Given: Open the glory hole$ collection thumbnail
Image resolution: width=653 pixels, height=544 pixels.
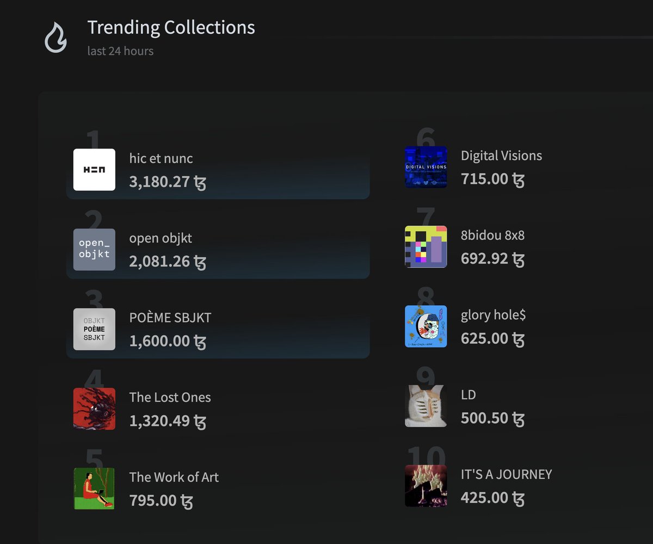Looking at the screenshot, I should click(x=426, y=326).
